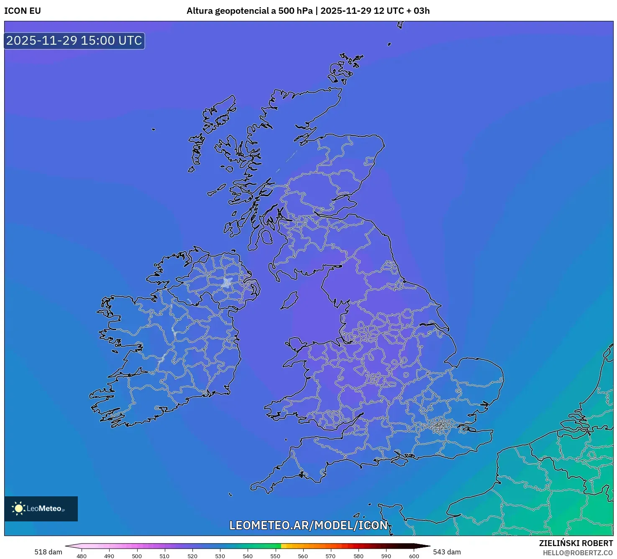Click the HELLO@ROBERTZ.CO email address
617x559 pixels.
click(x=578, y=553)
